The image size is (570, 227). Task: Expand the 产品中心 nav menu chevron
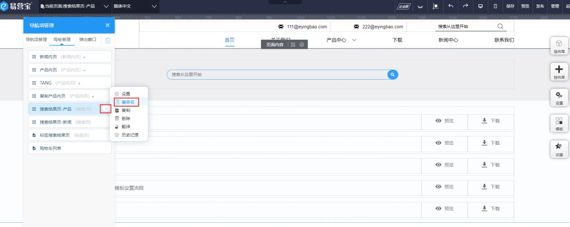tap(354, 40)
